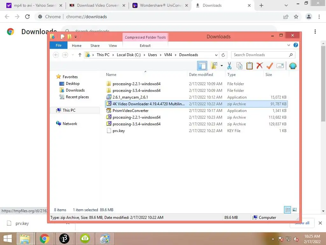
Task: Click the Explorer Refresh button
Action: (x=223, y=55)
